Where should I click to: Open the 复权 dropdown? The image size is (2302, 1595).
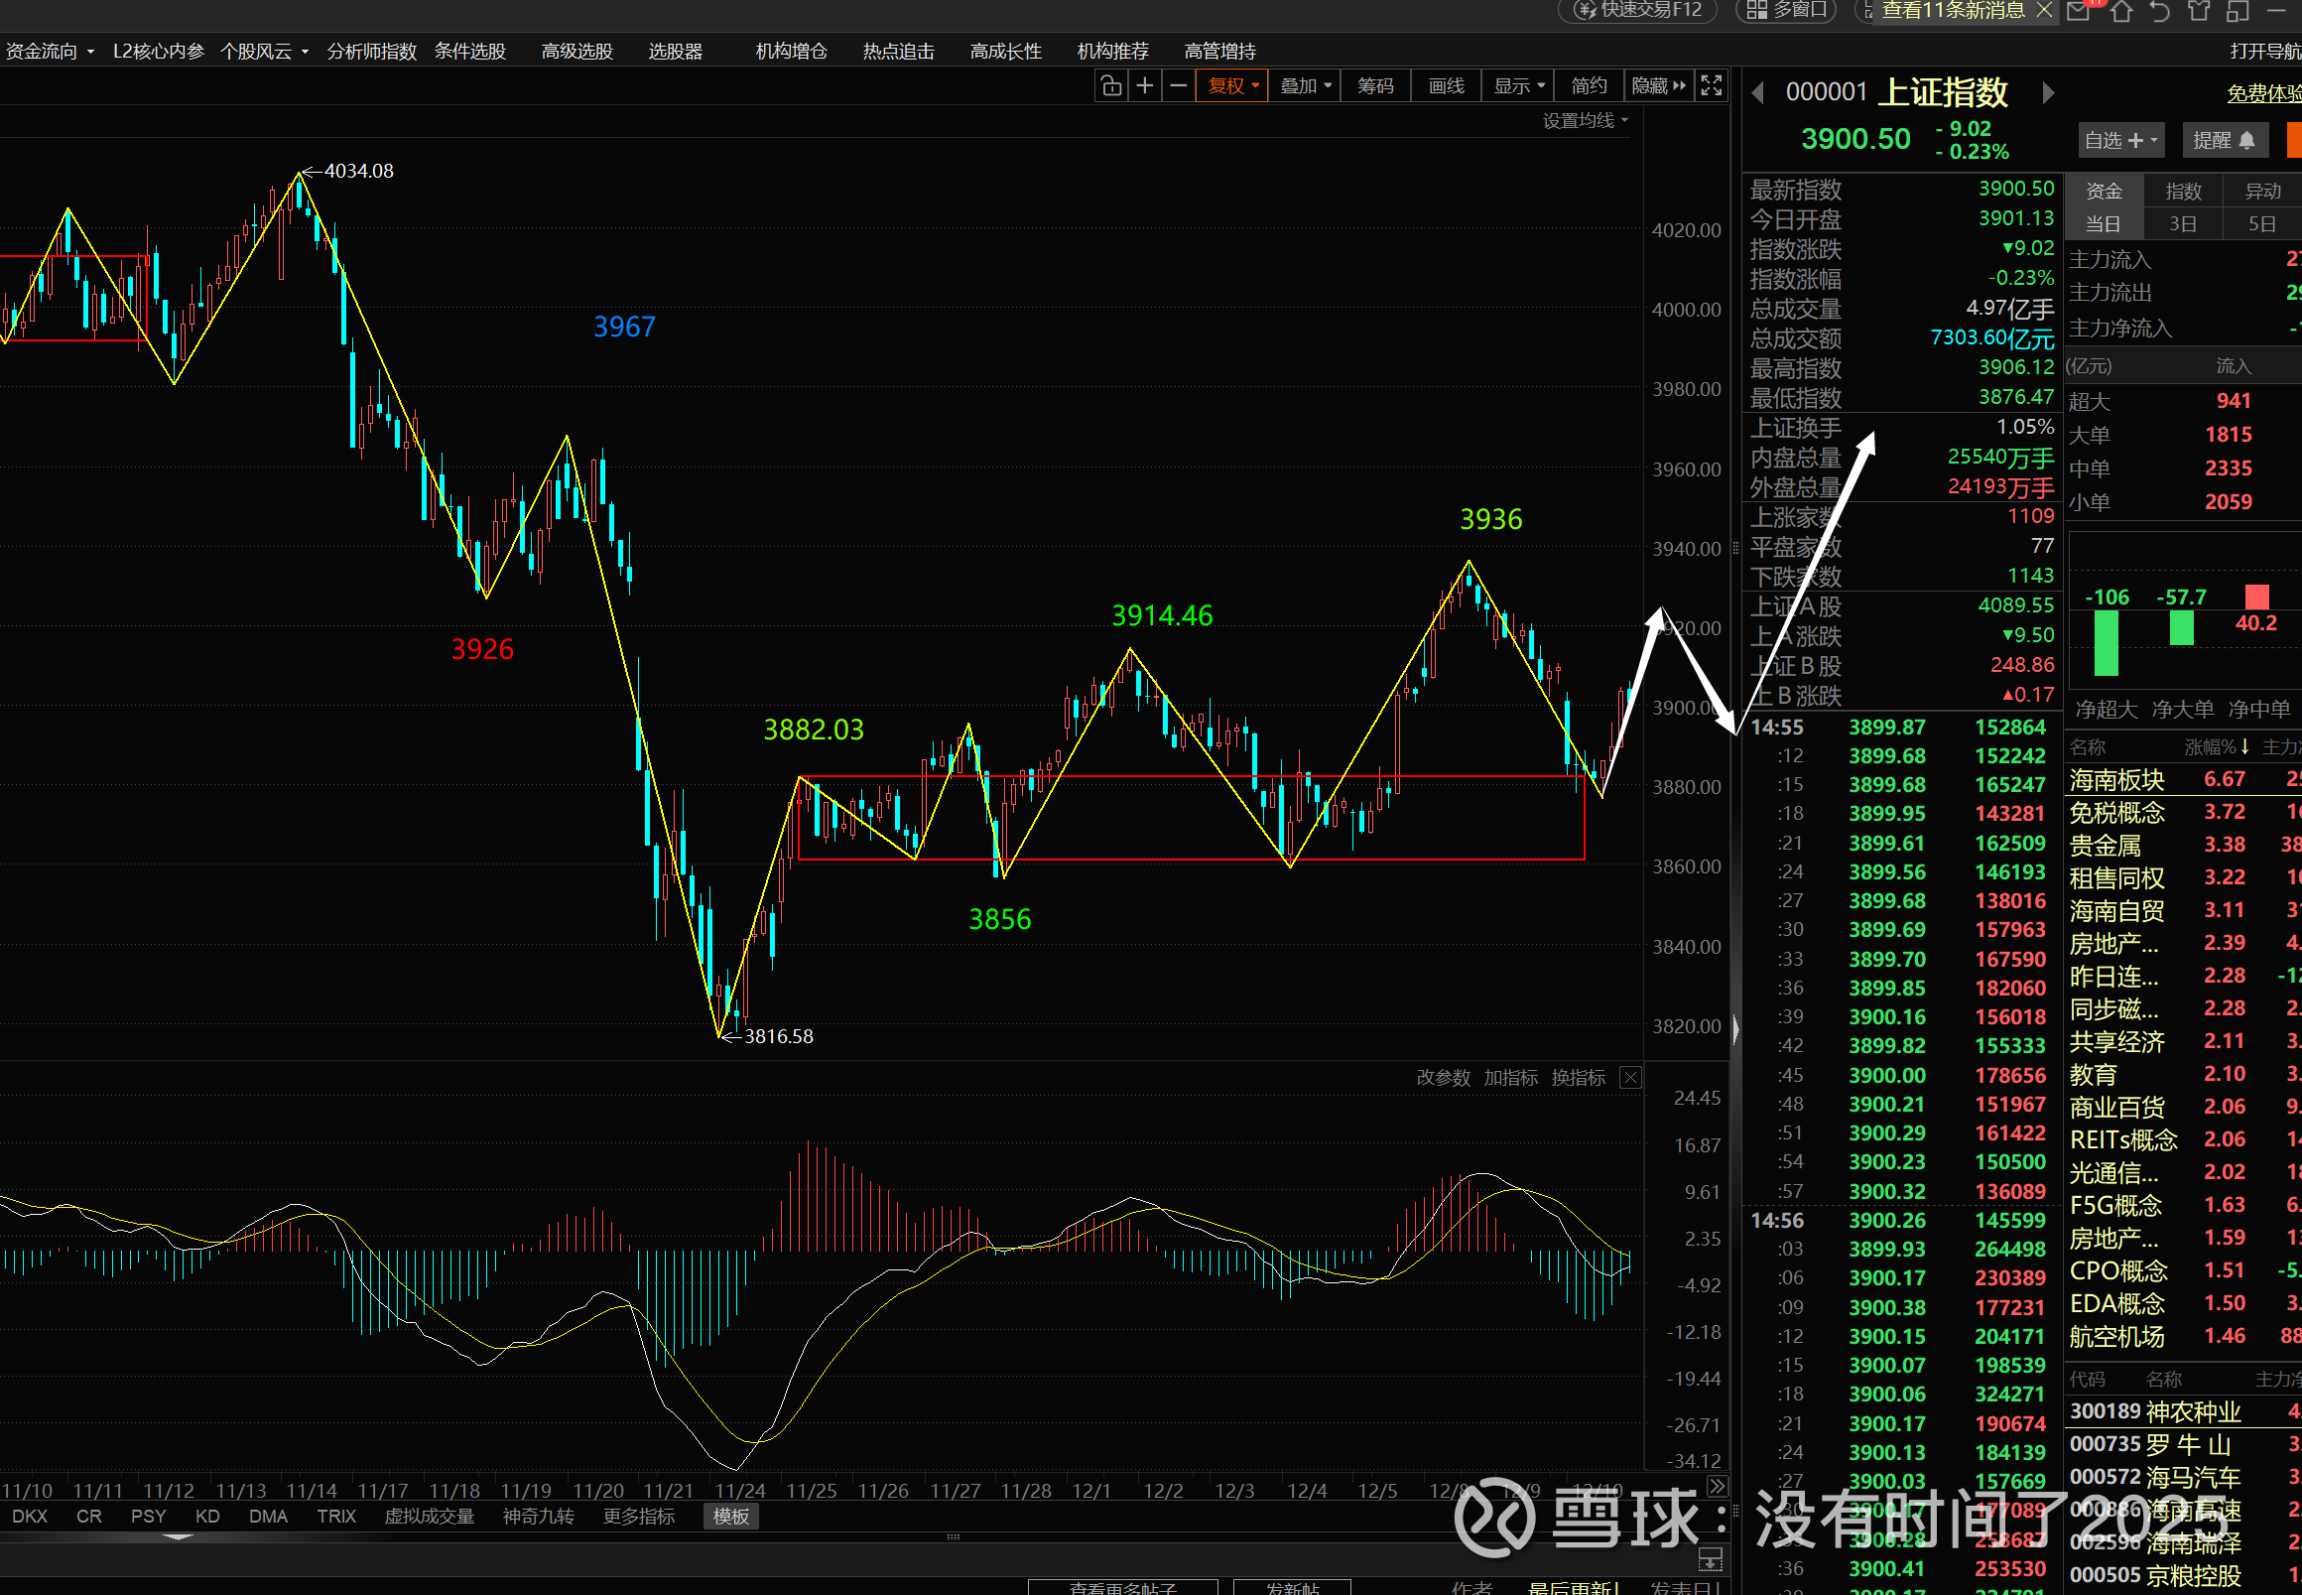(1233, 87)
